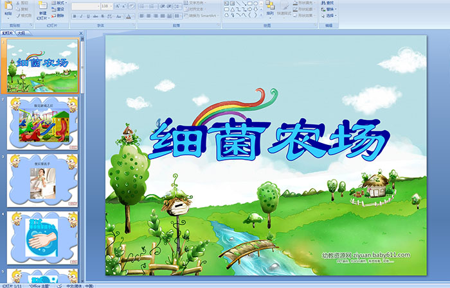Open the font name combo box

point(85,6)
